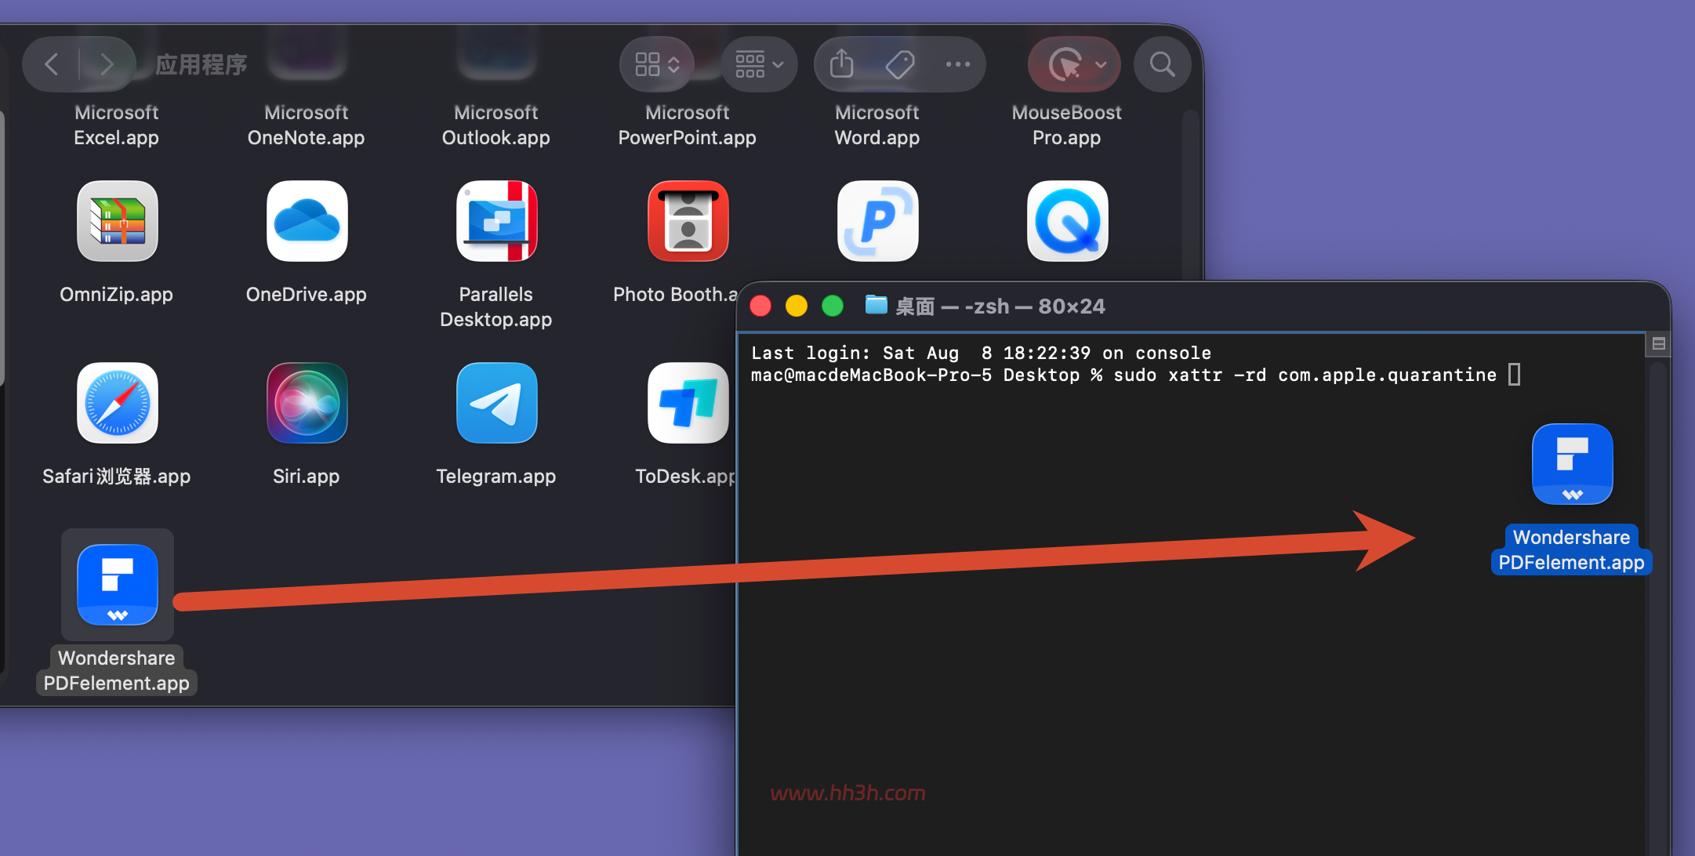
Task: Click the Microsoft OneNote.app label
Action: coord(307,125)
